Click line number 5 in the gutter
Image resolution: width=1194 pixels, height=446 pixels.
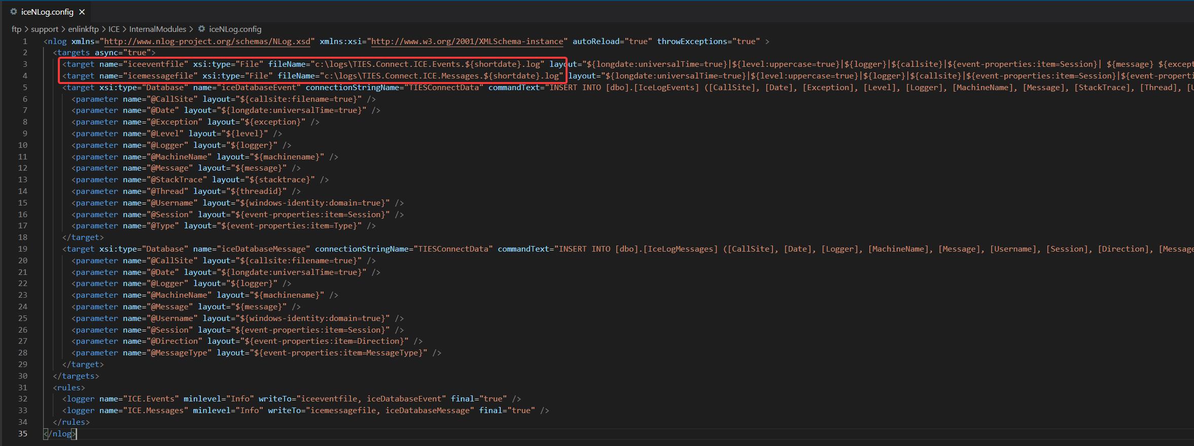pos(25,88)
